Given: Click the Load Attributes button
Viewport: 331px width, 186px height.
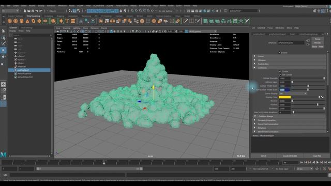Looking at the screenshot, I should click(290, 156).
